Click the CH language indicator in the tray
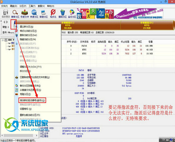 pyautogui.click(x=164, y=140)
